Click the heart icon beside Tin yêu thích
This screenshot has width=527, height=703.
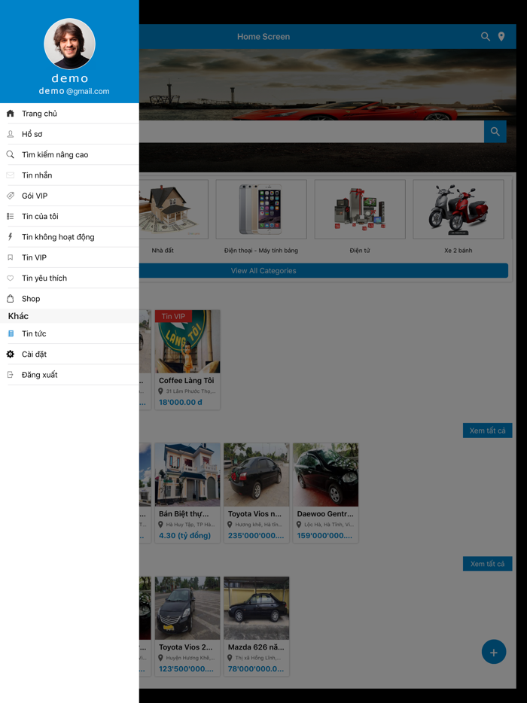pos(11,278)
